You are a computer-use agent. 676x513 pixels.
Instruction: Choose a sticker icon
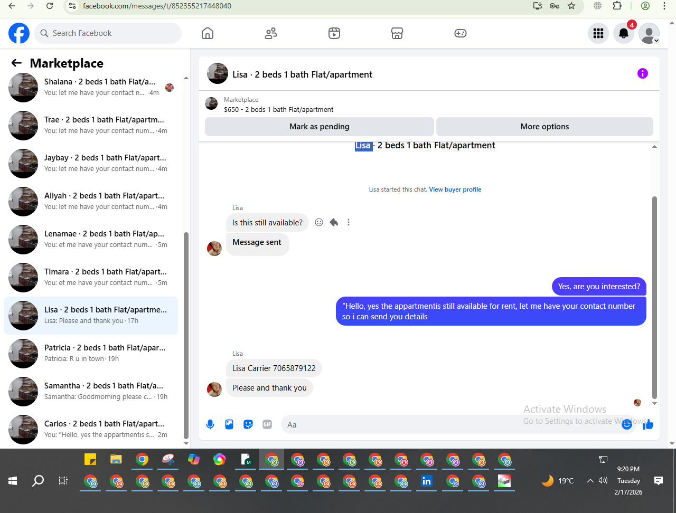248,424
